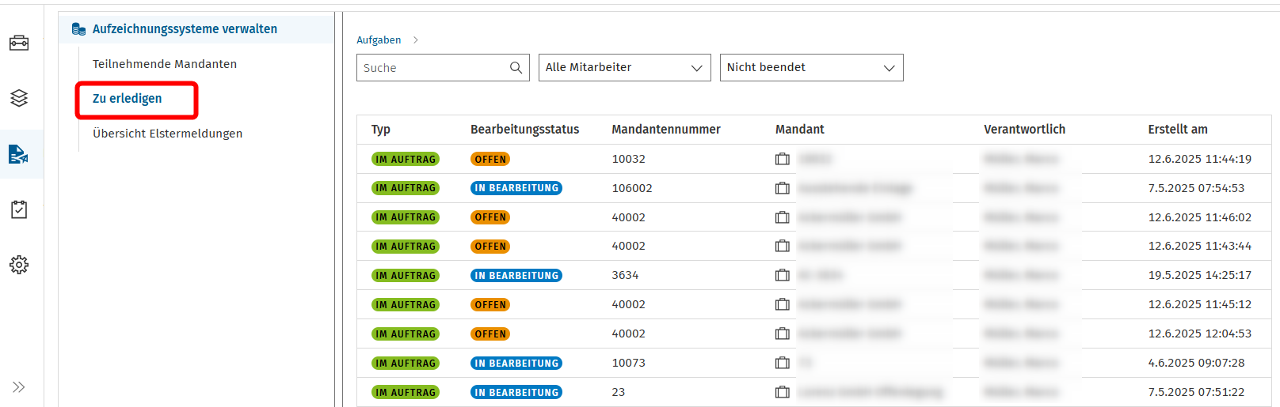Click date 7.5.2025 07:51:22
Image resolution: width=1280 pixels, height=407 pixels.
[1196, 392]
